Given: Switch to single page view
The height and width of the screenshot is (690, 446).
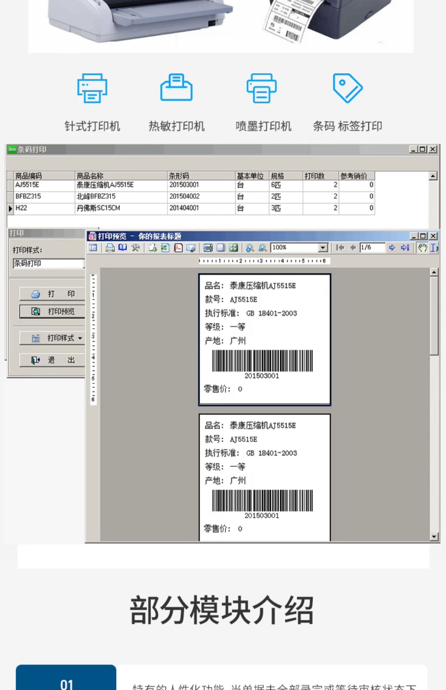Looking at the screenshot, I should (x=221, y=248).
